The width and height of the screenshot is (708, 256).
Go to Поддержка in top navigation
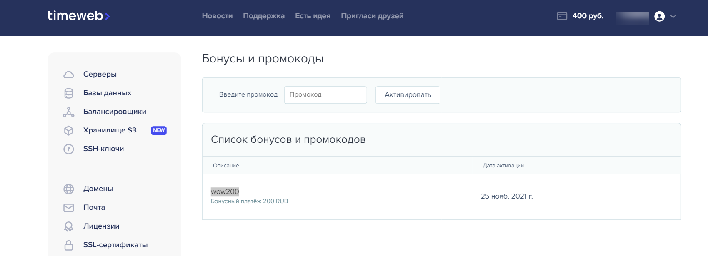click(264, 16)
